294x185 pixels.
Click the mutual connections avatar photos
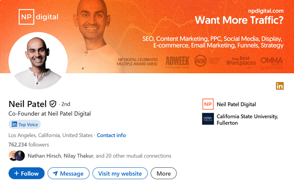pos(16,156)
